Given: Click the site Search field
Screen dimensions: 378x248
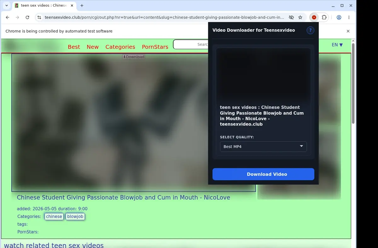Looking at the screenshot, I should point(191,45).
